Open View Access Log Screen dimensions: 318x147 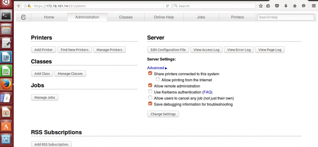point(206,50)
